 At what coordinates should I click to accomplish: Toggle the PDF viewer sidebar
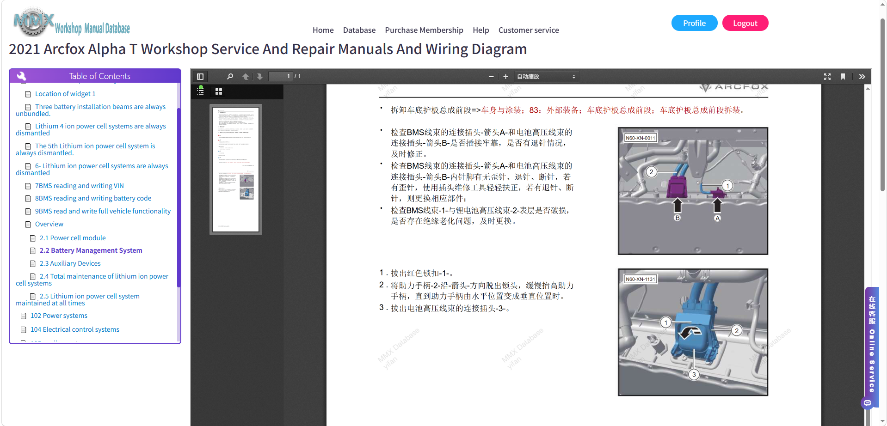200,77
